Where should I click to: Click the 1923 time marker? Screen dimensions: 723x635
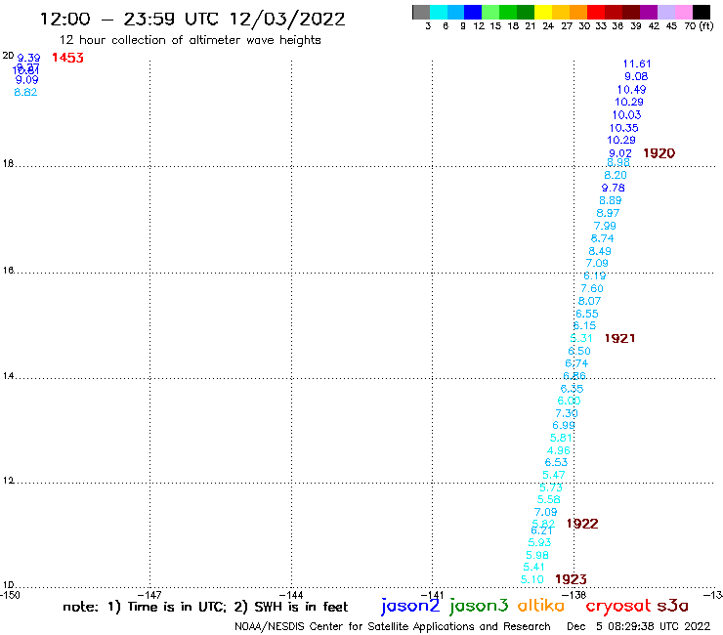click(571, 579)
